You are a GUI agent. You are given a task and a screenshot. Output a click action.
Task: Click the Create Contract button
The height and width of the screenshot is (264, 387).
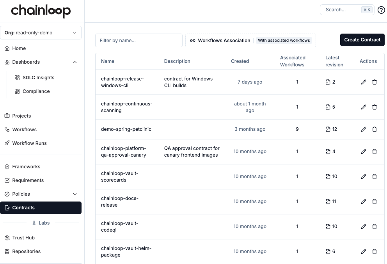pyautogui.click(x=362, y=40)
